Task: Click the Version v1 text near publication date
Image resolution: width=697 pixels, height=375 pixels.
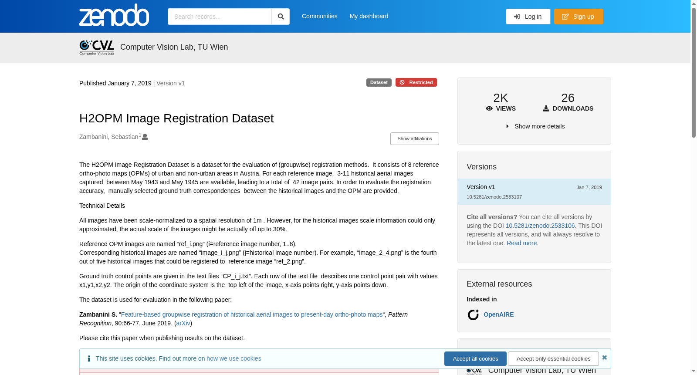Action: 171,83
